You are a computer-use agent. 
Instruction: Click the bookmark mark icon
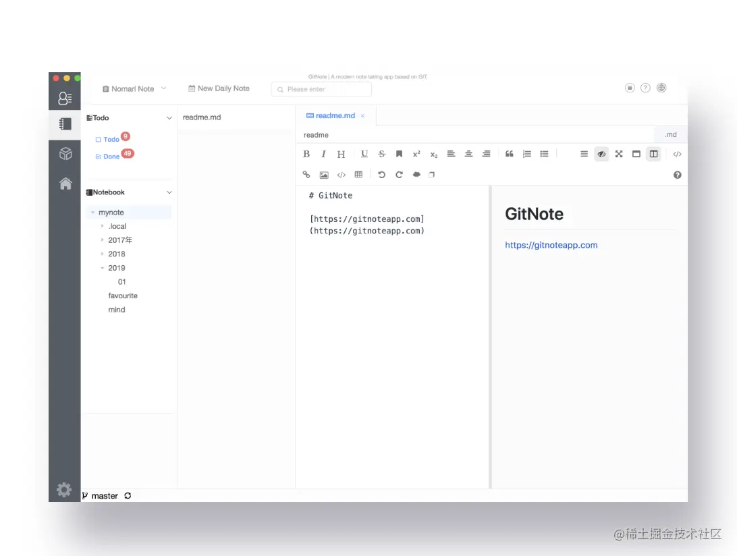(x=399, y=154)
